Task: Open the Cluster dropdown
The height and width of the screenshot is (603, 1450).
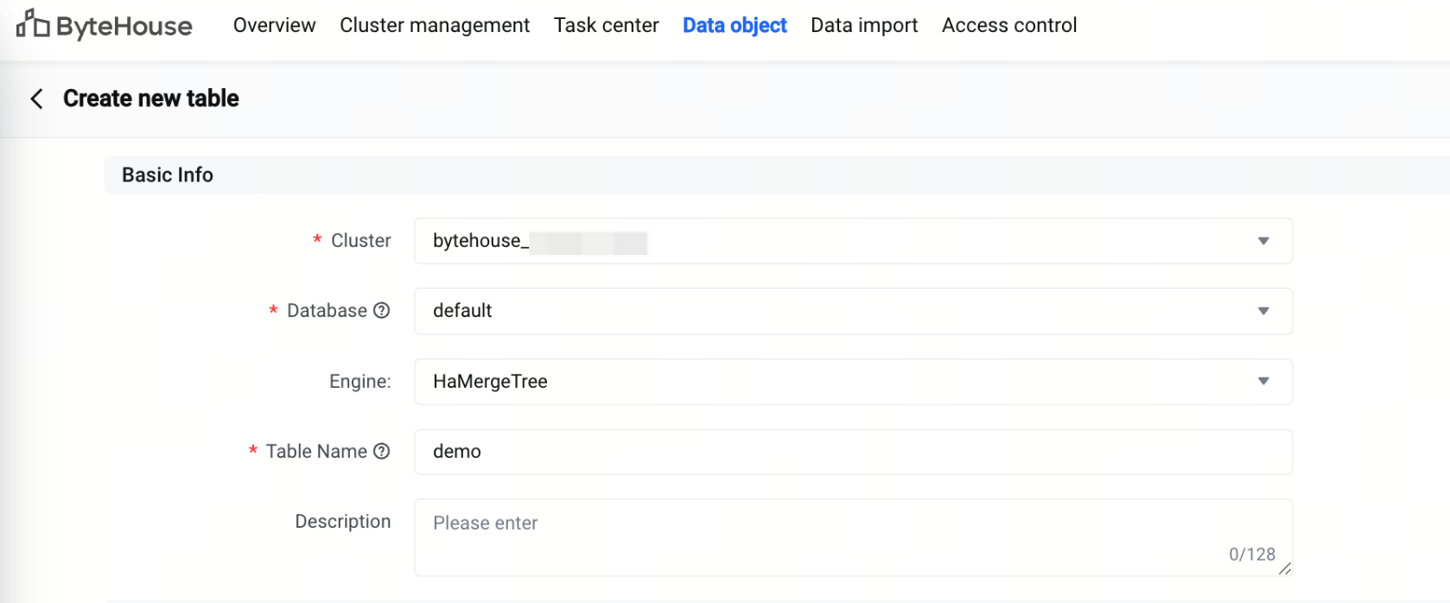Action: 1263,241
